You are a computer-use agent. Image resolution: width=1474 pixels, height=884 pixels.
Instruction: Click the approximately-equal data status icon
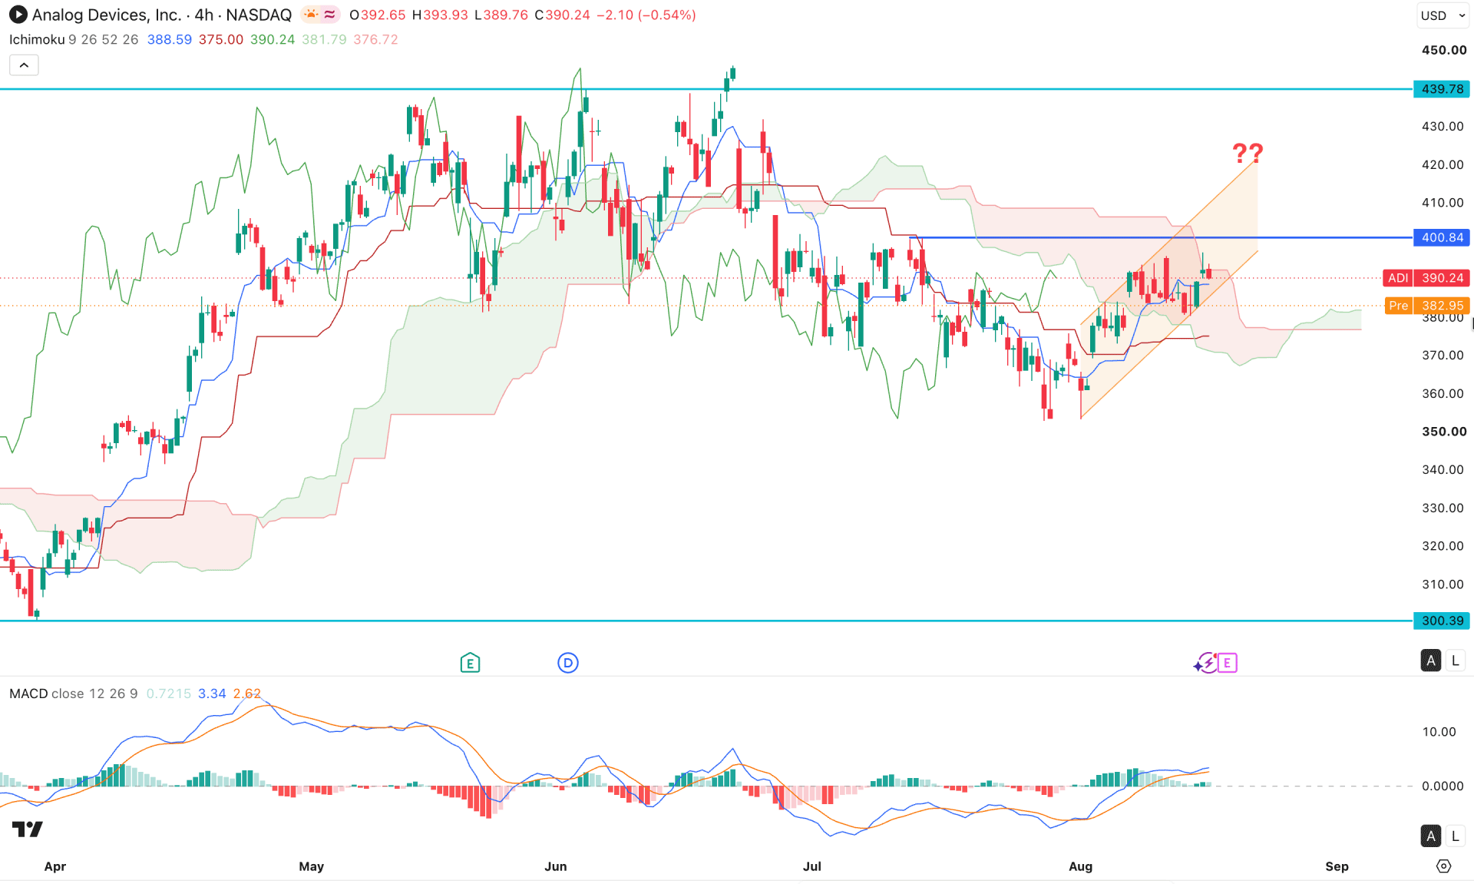pos(329,15)
